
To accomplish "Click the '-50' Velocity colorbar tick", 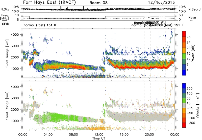I will click(190, 113).
